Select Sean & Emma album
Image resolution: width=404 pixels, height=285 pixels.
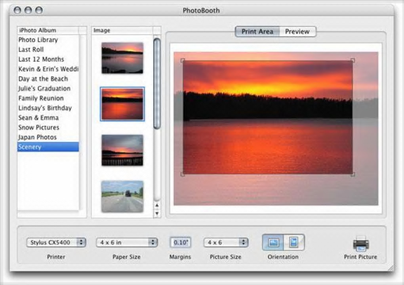[48, 118]
